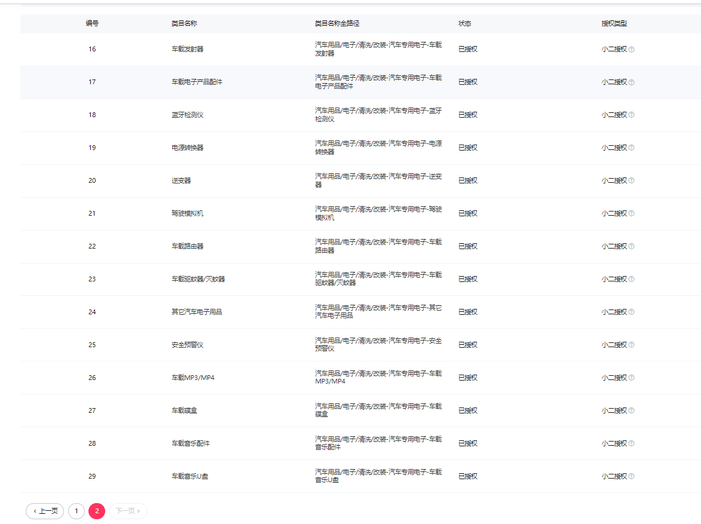This screenshot has height=524, width=701.
Task: Click question mark icon in 驾驶模拟机 row
Action: [631, 214]
